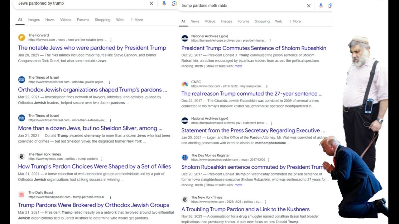The height and width of the screenshot is (224, 399).
Task: Open three-dot options for Daily Beast result
Action: coord(110,197)
